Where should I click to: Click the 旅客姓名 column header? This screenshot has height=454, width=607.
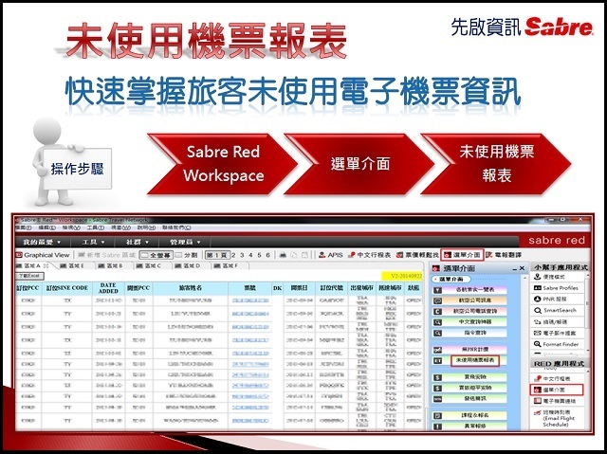click(191, 288)
